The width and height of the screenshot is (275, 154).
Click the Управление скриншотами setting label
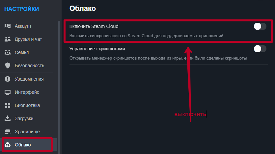pyautogui.click(x=97, y=49)
